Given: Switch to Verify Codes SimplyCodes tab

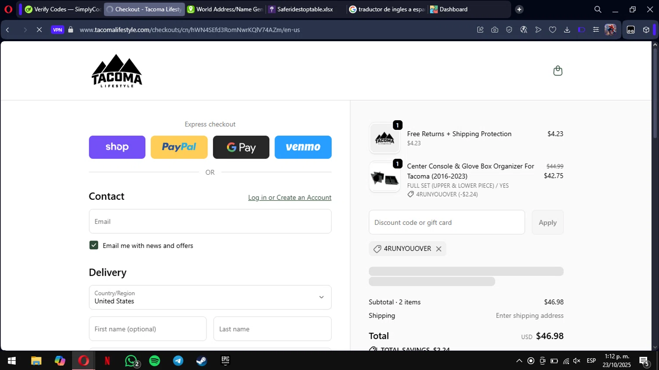Looking at the screenshot, I should pyautogui.click(x=63, y=9).
